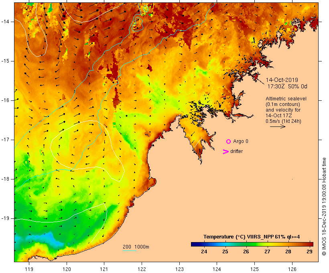This screenshot has height=273, width=329.
Task: Click the dark blue 24°C end of colorbar
Action: click(194, 244)
